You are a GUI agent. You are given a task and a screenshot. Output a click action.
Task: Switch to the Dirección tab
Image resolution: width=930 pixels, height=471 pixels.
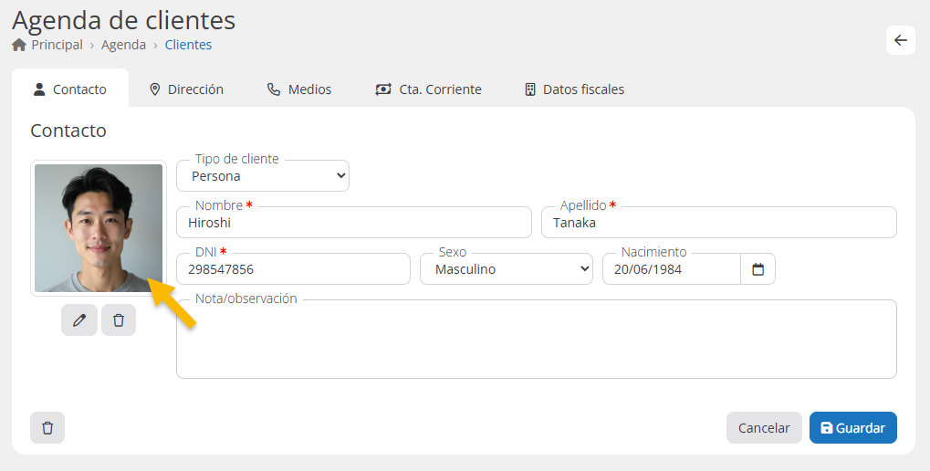[186, 89]
